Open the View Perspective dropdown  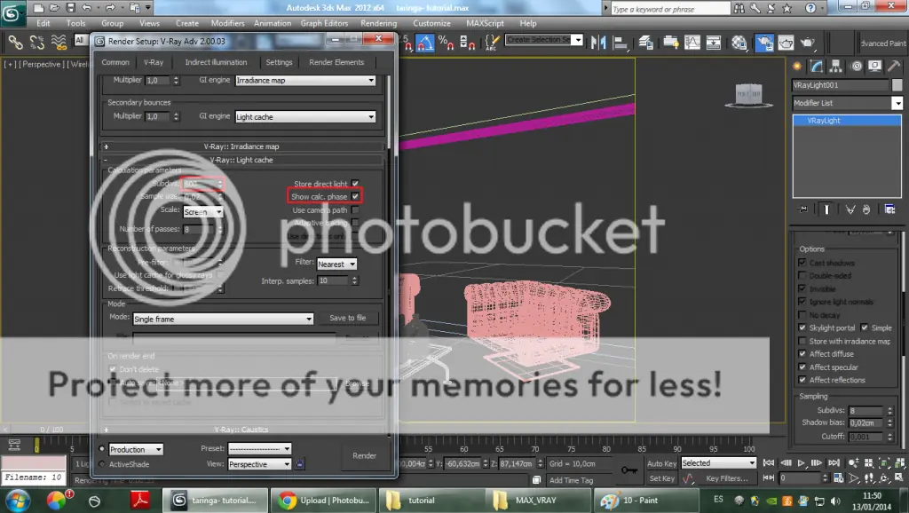260,464
